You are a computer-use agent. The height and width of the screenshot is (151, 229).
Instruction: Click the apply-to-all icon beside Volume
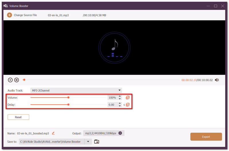pyautogui.click(x=128, y=97)
